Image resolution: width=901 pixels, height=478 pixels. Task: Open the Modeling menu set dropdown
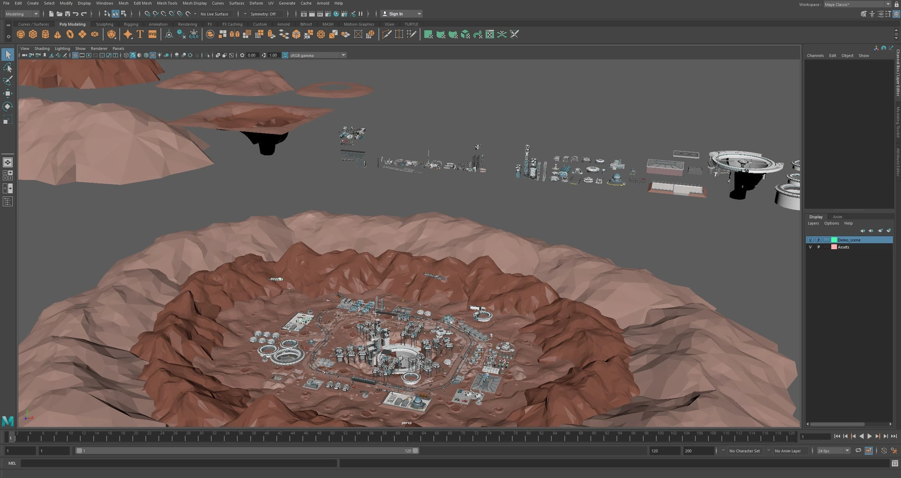pyautogui.click(x=22, y=14)
